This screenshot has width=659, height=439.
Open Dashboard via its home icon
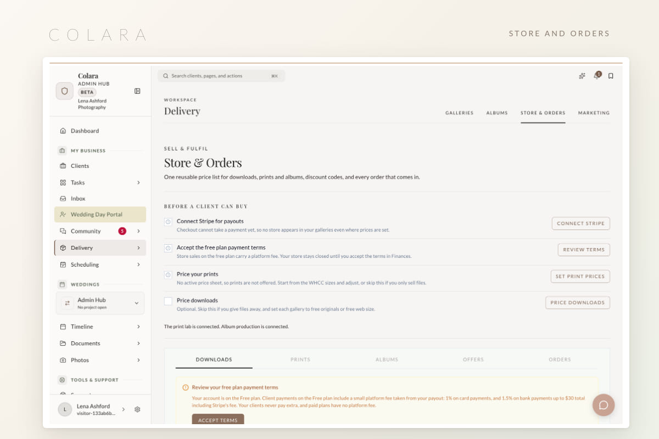(x=63, y=131)
